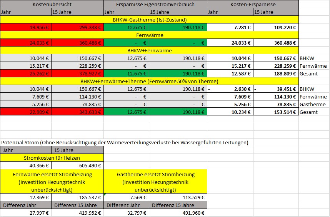Screen dimensions: 330x217
Task: Select the Kosten-Ersparnisse header cell
Action: (x=253, y=4)
